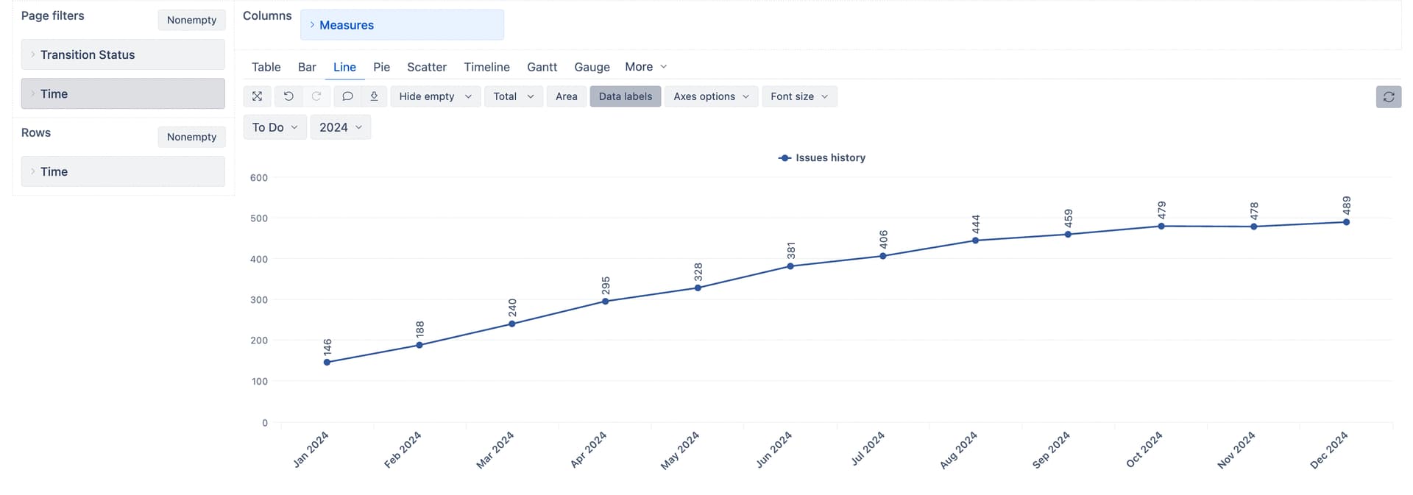
Task: Click the Transition Status page filter
Action: point(123,54)
